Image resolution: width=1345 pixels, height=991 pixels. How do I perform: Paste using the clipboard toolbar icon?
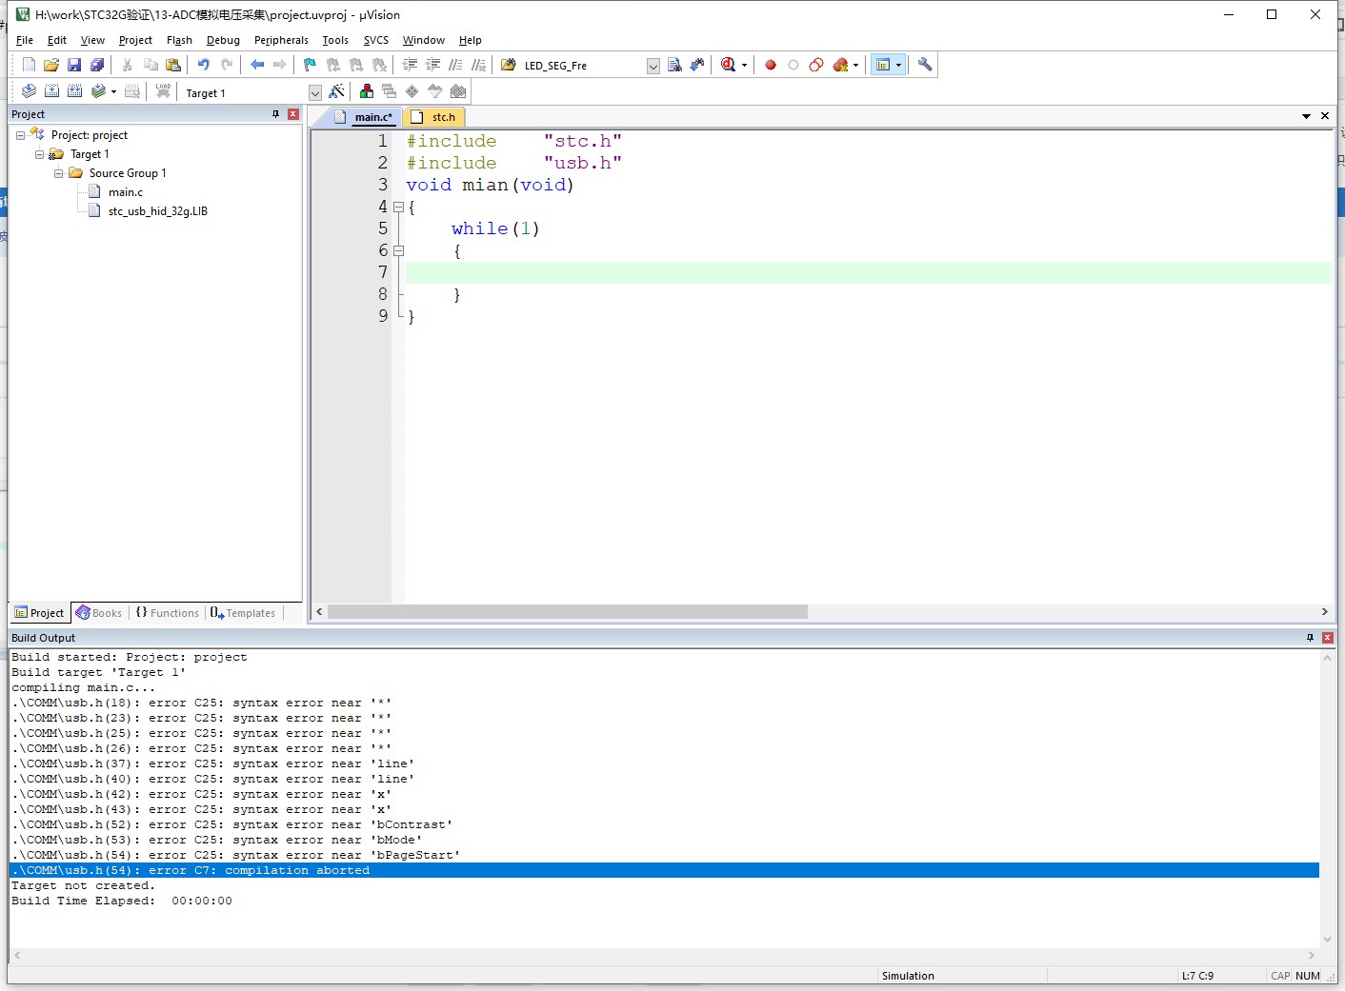pos(173,65)
